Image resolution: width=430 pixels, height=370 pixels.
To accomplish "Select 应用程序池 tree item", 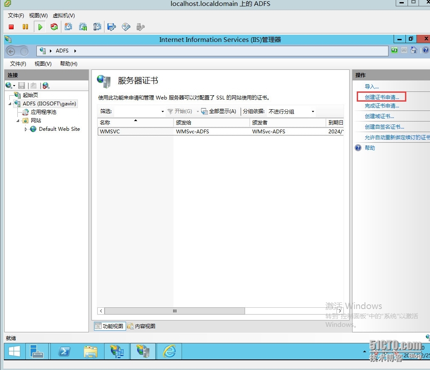I will (43, 112).
